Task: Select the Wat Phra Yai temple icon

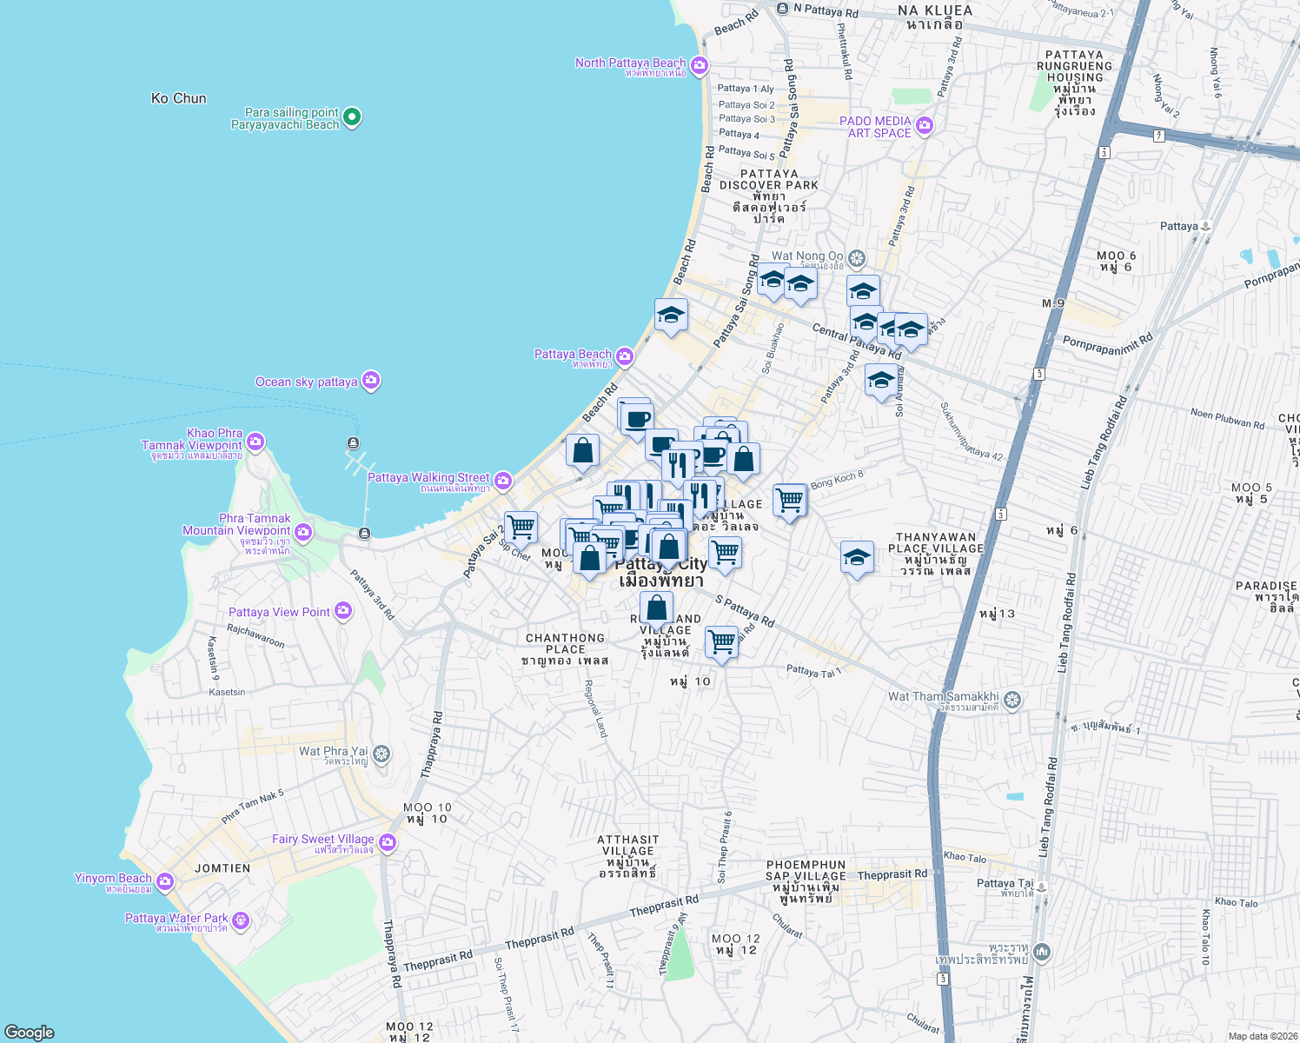Action: 381,753
